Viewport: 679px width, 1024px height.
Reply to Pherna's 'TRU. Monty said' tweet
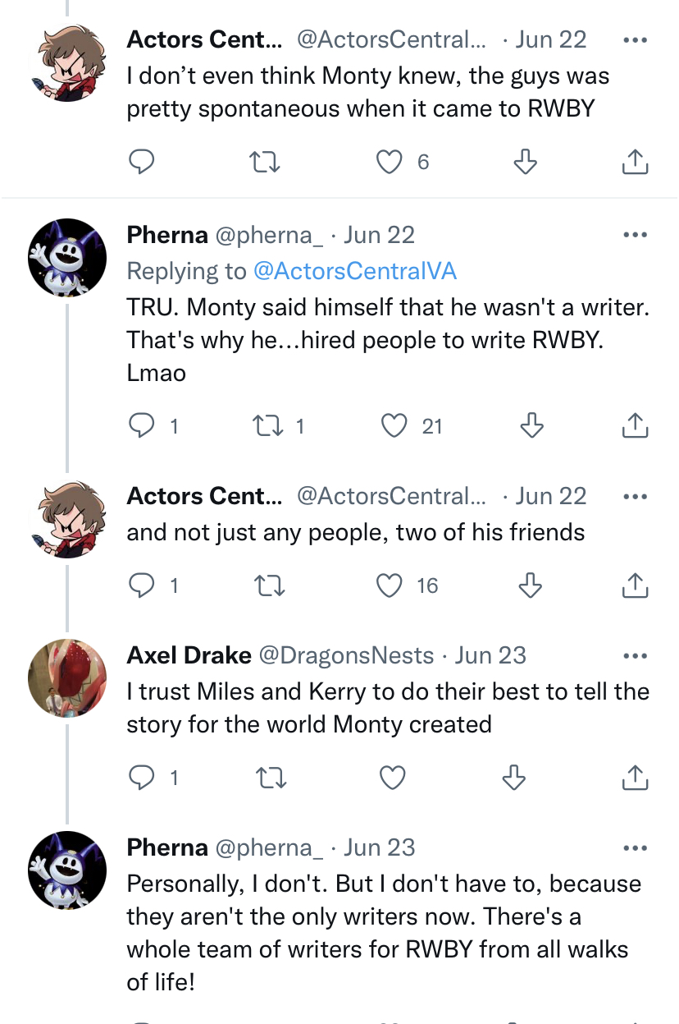click(143, 425)
